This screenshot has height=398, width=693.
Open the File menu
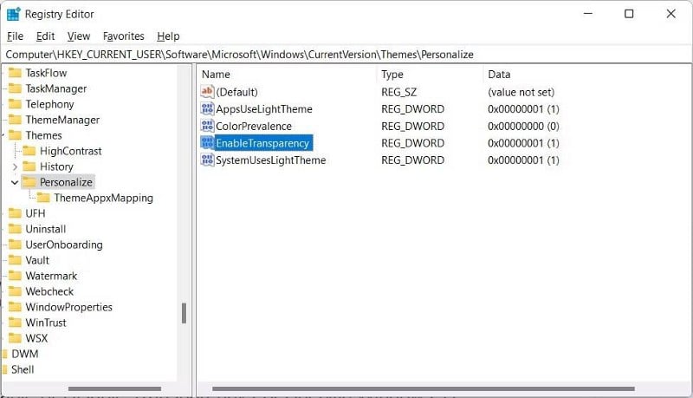pos(15,36)
